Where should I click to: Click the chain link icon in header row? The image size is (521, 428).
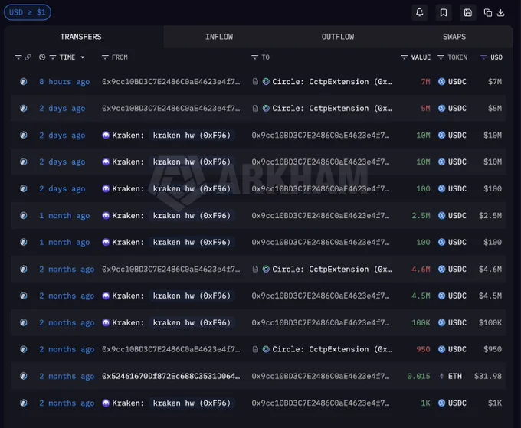click(28, 57)
